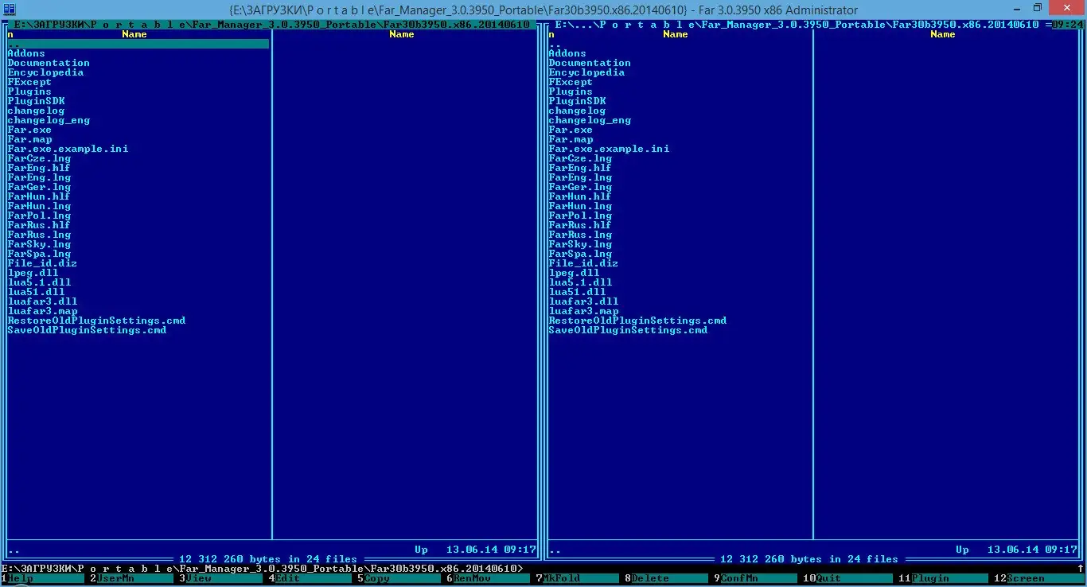Select the Plugins folder in the left panel
Image resolution: width=1087 pixels, height=587 pixels.
click(29, 91)
